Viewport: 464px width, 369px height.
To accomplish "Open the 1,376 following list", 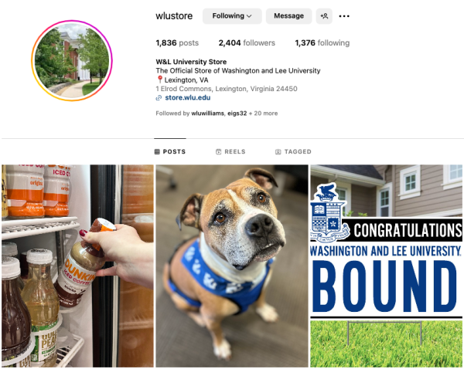I will click(x=322, y=42).
